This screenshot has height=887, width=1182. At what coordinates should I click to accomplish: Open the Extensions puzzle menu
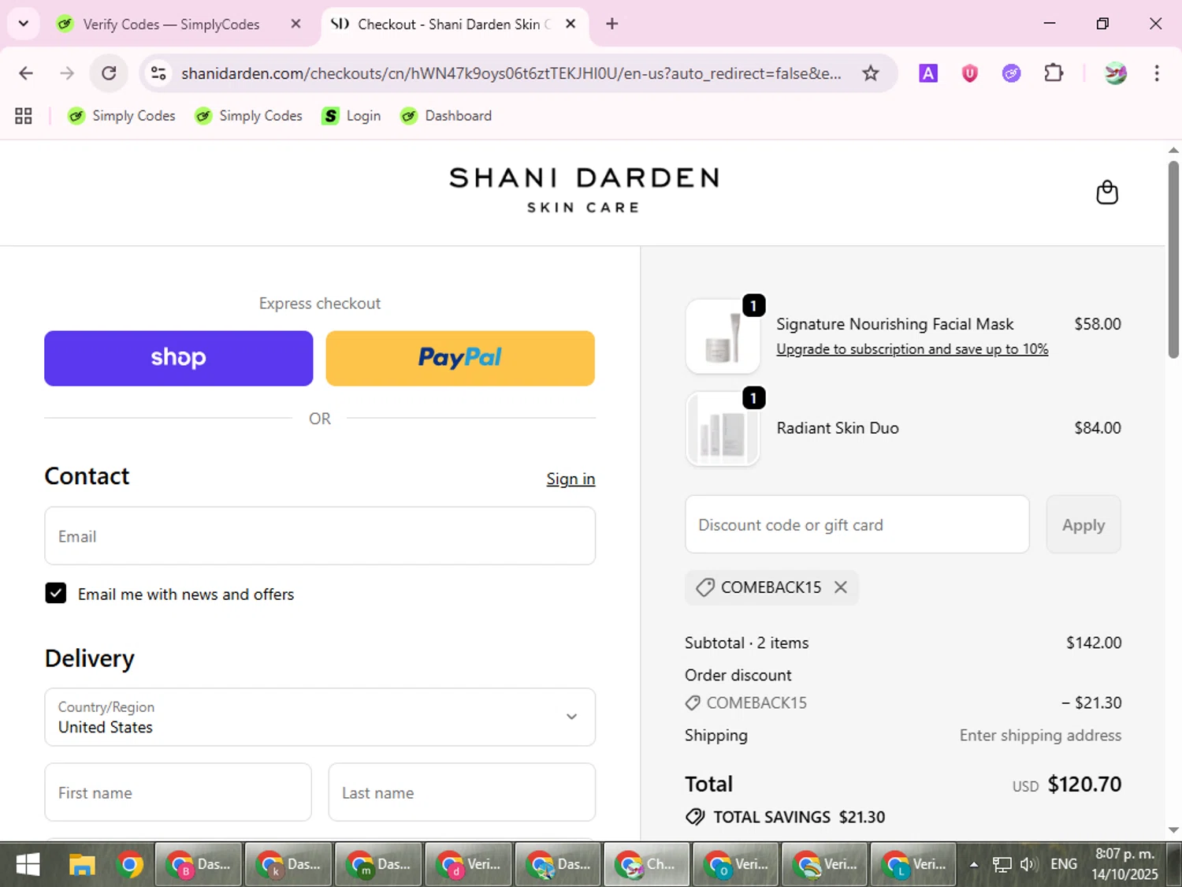(x=1053, y=73)
